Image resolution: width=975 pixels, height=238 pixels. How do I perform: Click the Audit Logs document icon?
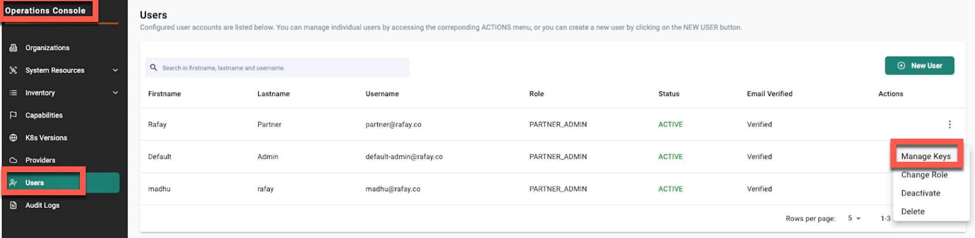coord(13,206)
